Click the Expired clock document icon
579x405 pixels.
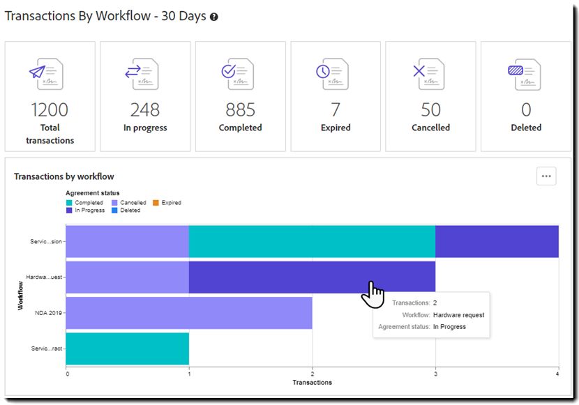coord(332,74)
